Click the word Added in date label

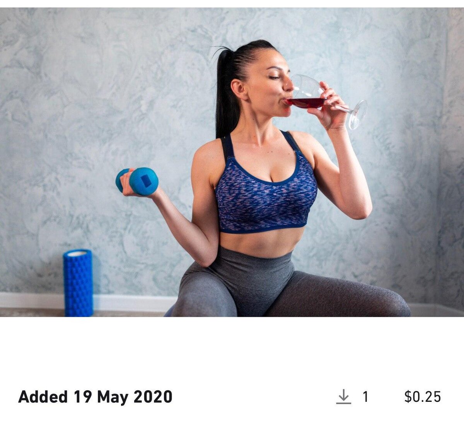pyautogui.click(x=43, y=397)
